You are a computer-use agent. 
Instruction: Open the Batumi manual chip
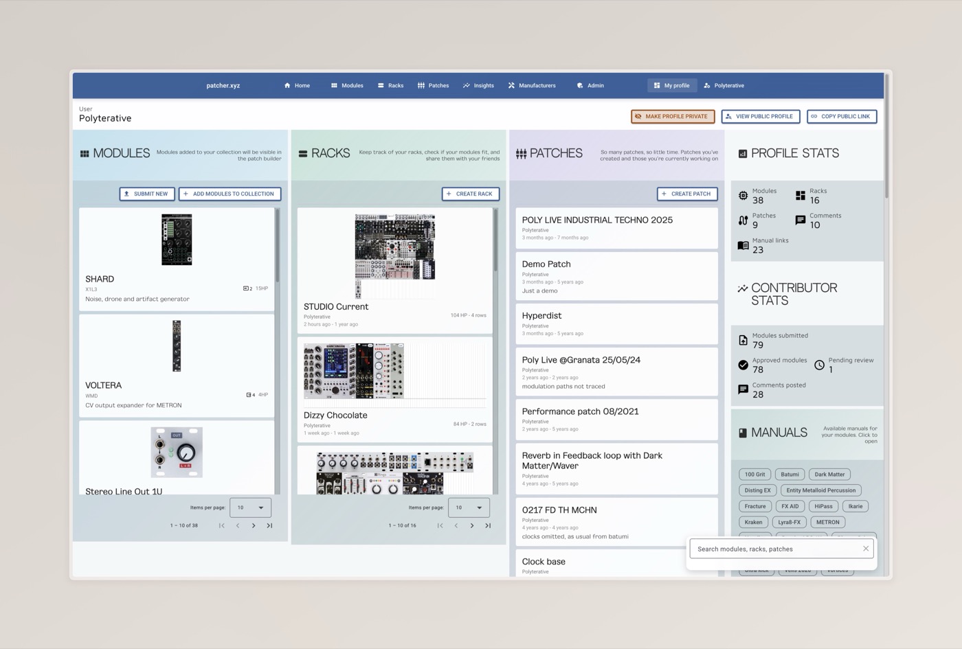[790, 475]
